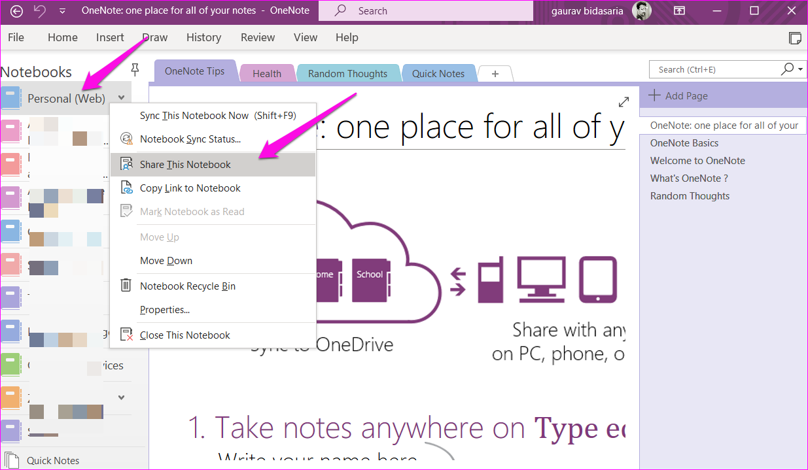Click the recycle bin trash icon
Image resolution: width=808 pixels, height=470 pixels.
coord(126,286)
